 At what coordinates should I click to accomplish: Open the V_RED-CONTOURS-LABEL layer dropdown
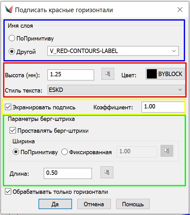point(113,51)
